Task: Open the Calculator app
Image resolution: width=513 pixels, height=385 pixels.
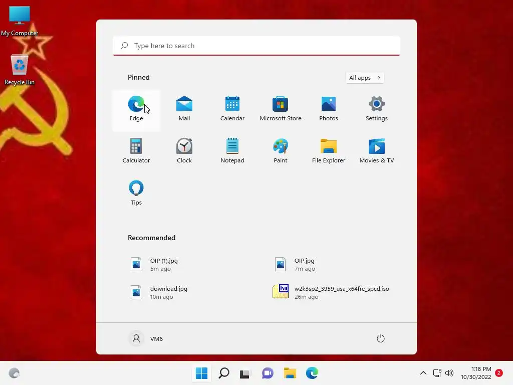Action: click(136, 151)
